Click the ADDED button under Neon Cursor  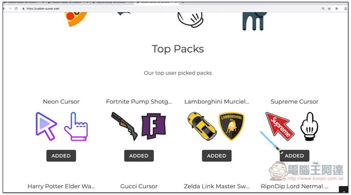coord(61,156)
